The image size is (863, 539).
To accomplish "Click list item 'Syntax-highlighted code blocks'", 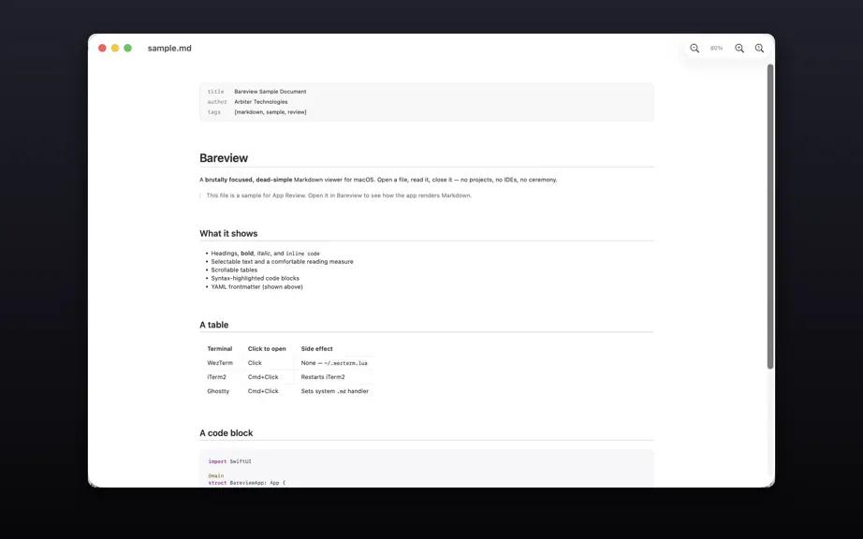I will click(255, 278).
